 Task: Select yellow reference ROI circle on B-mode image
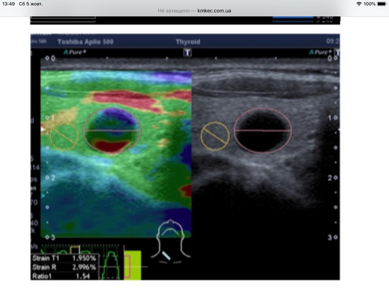click(215, 136)
